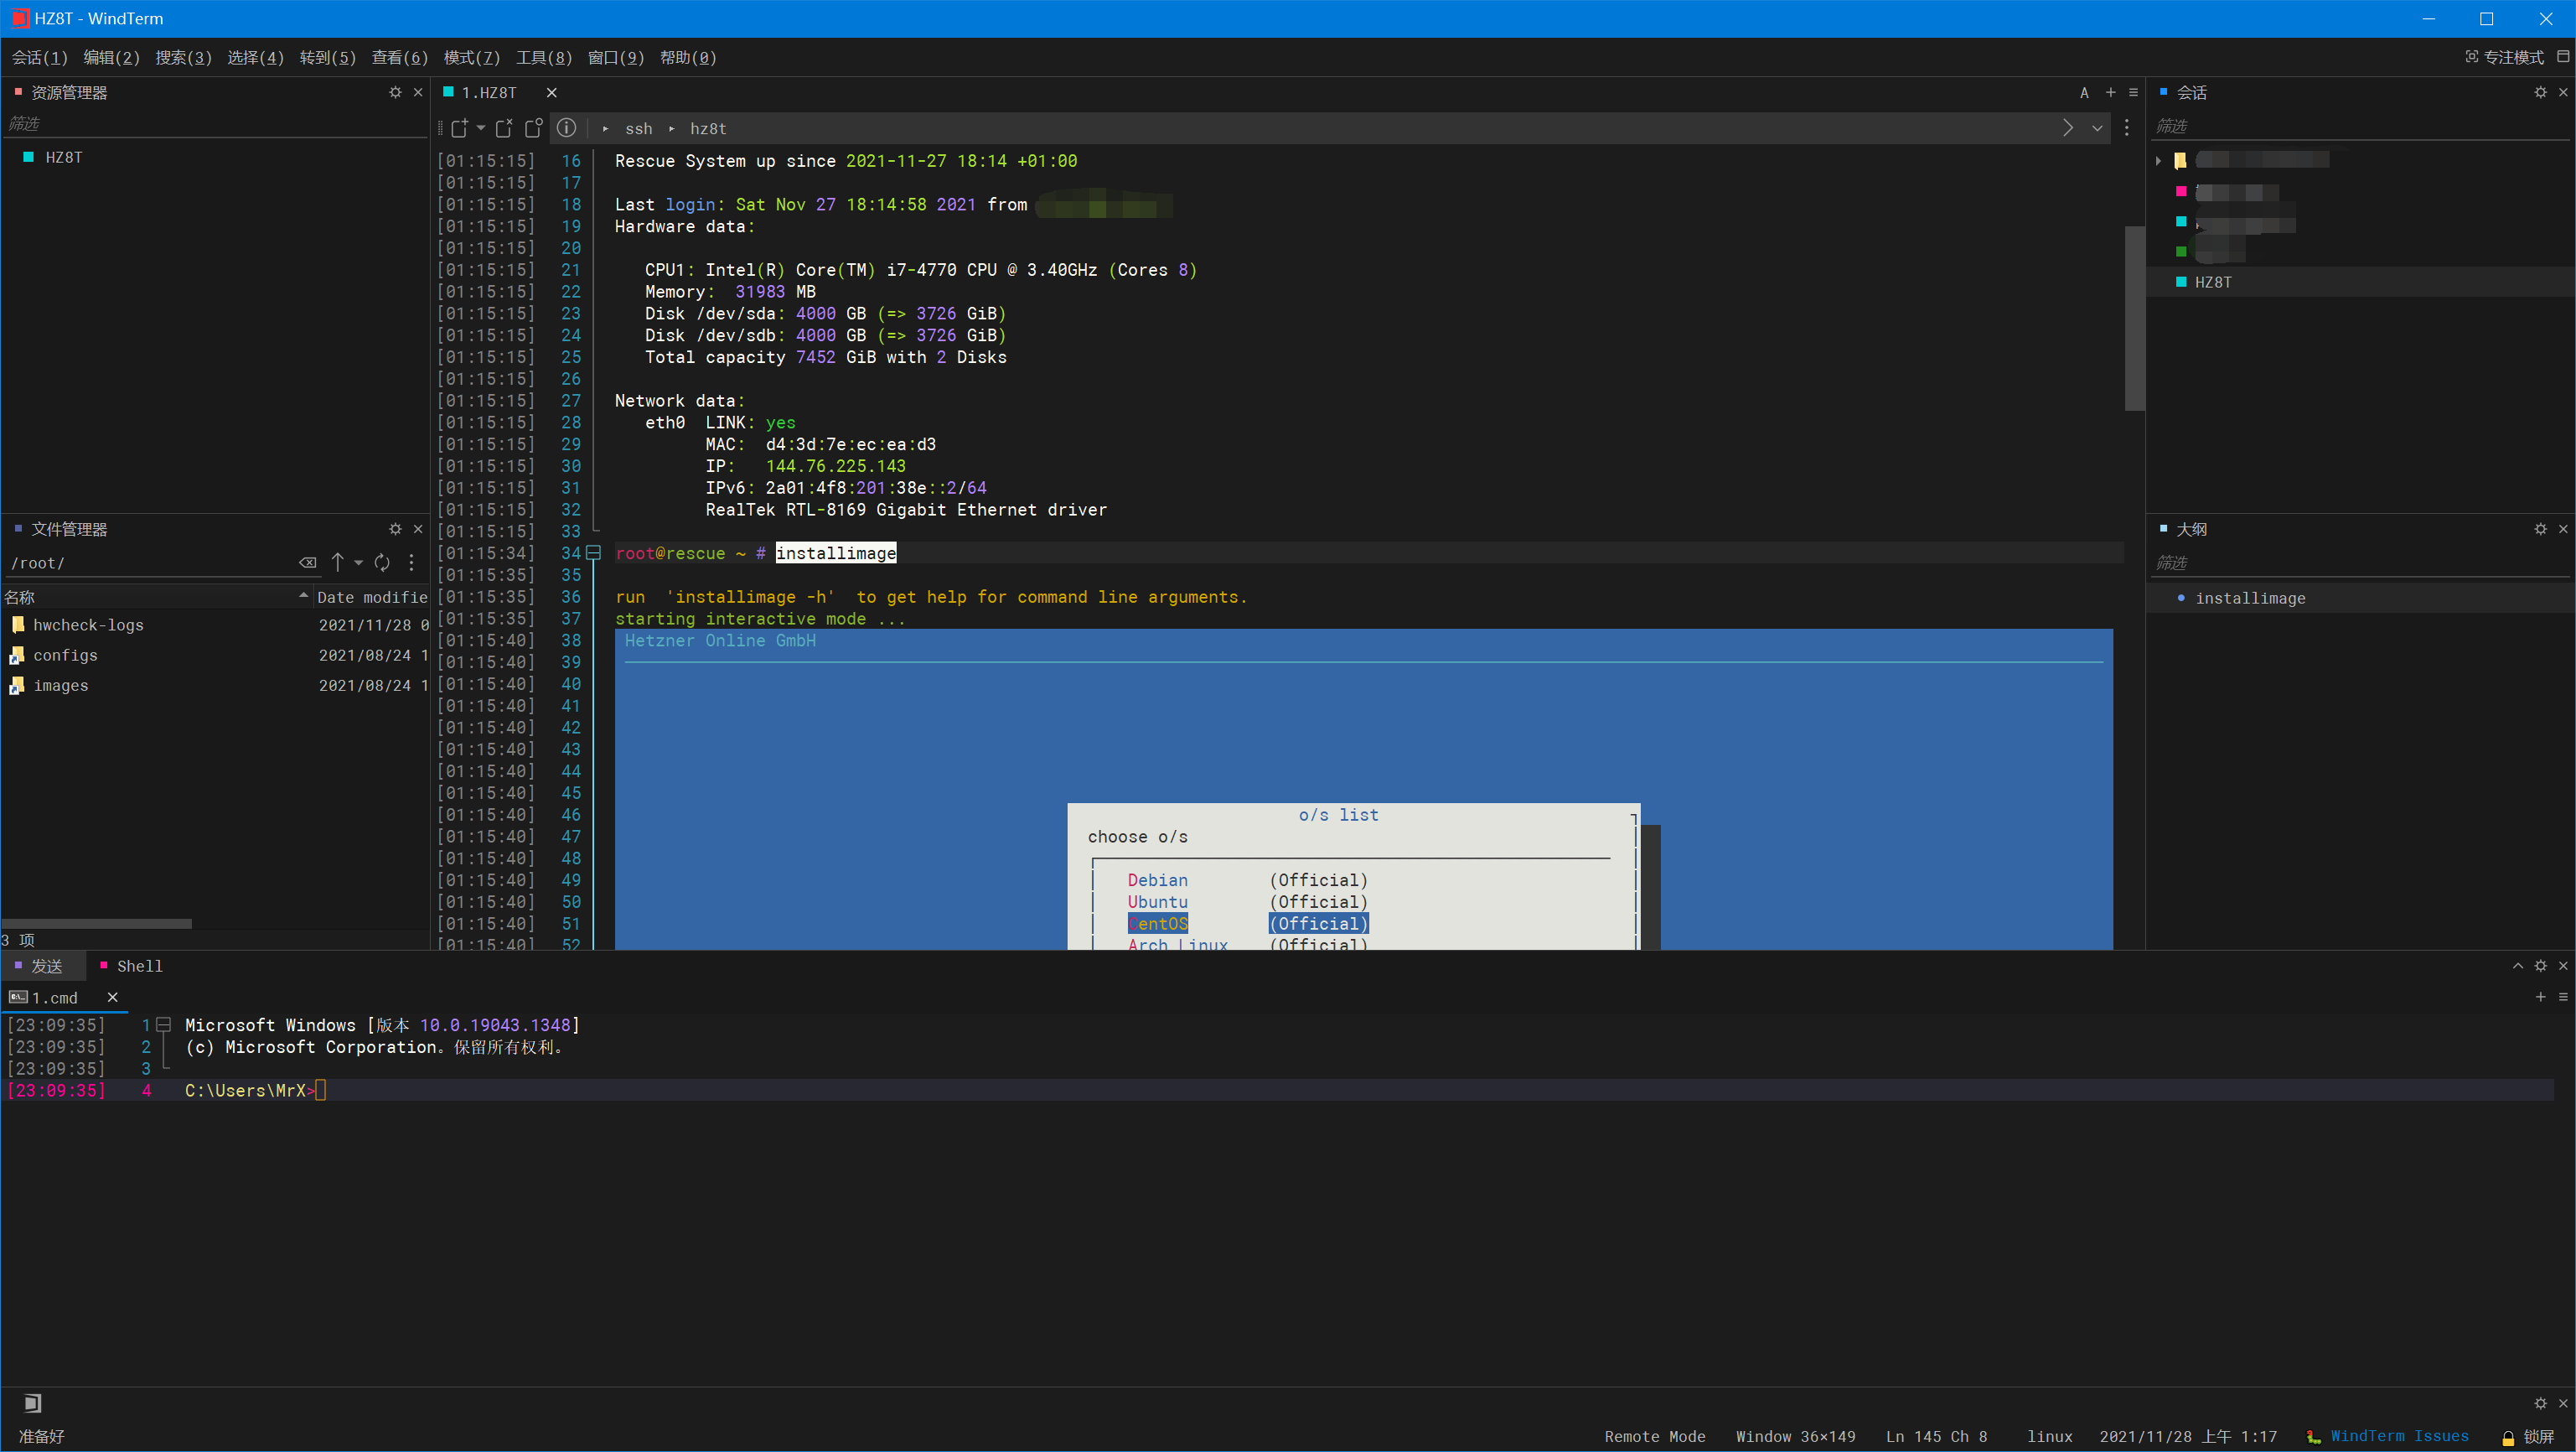Show session info icon
The height and width of the screenshot is (1452, 2576).
point(566,128)
